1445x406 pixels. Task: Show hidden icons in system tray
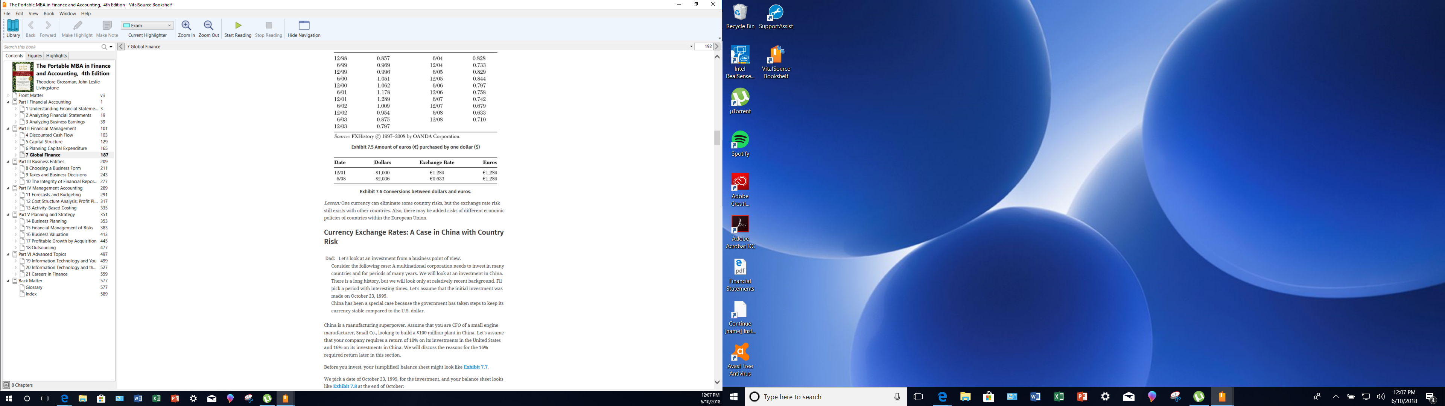1335,397
